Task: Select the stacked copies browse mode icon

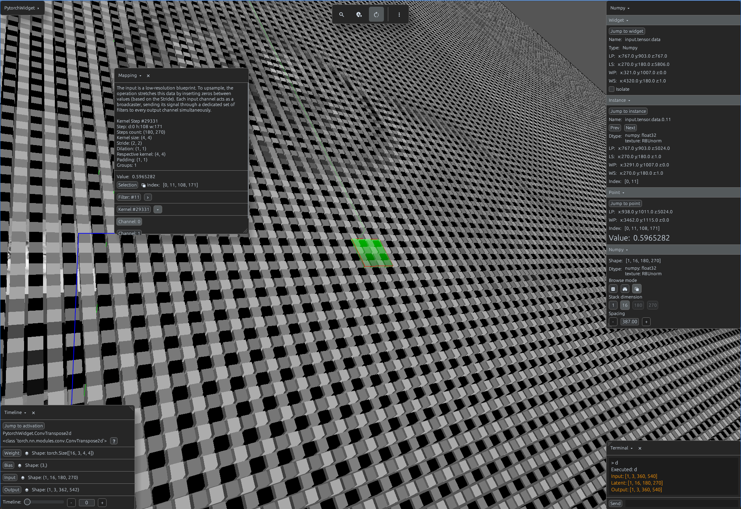Action: (x=637, y=289)
